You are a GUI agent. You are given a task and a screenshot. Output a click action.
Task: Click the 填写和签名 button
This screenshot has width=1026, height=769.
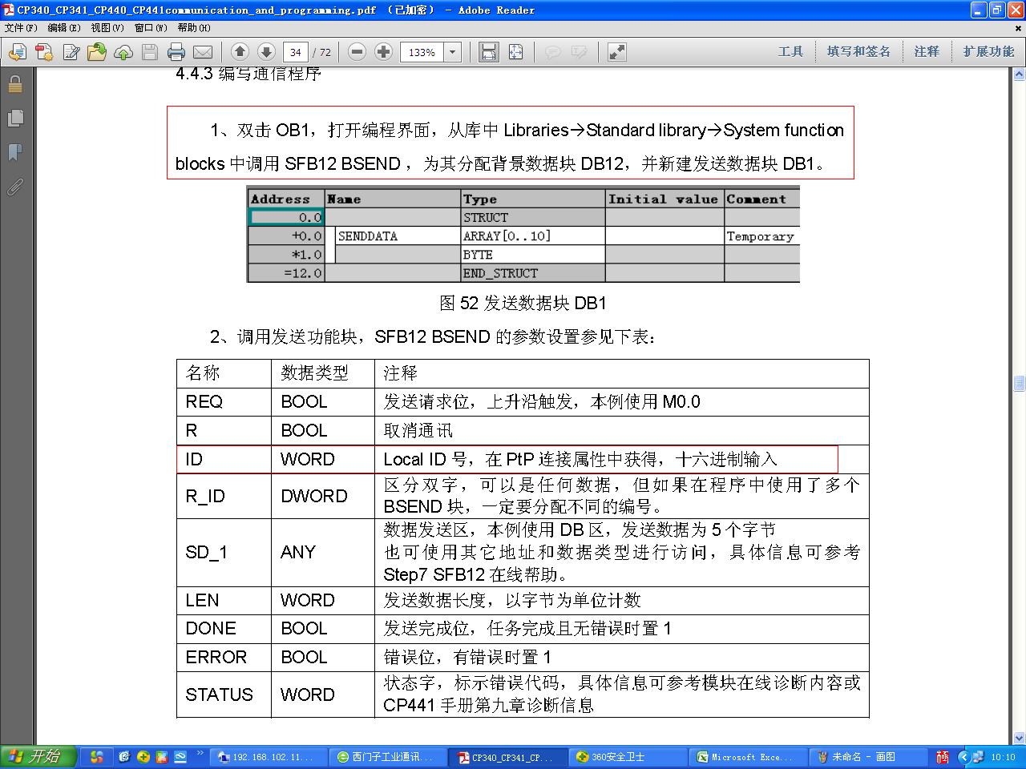tap(858, 51)
